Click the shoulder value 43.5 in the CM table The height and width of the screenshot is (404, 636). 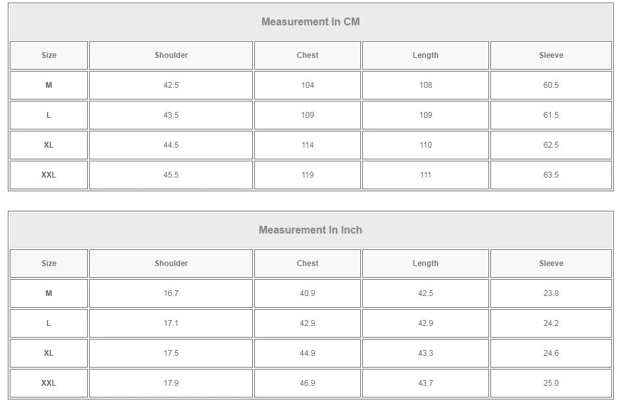(171, 115)
